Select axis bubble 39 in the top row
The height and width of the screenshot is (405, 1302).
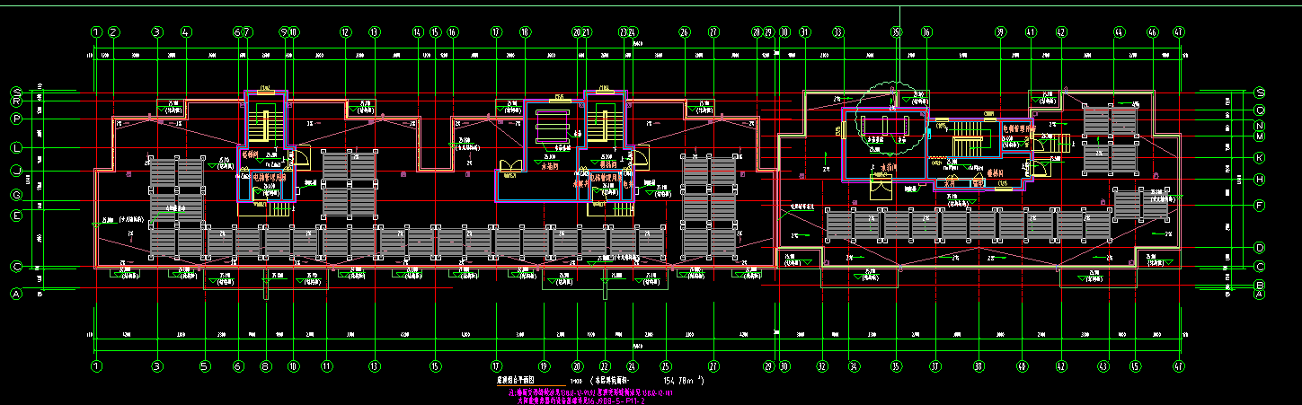pyautogui.click(x=999, y=31)
